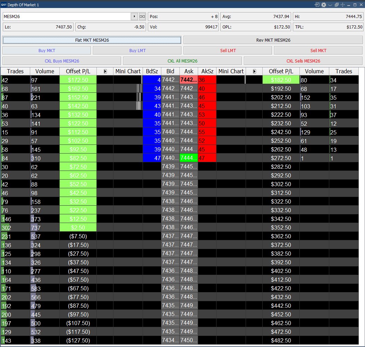Click the Chg: -9.50 field
This screenshot has height=347, width=365.
[111, 27]
